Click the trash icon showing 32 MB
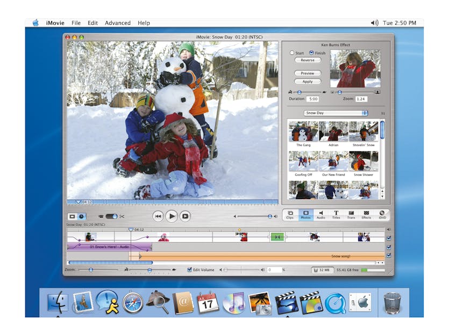Viewport: 449px width, 336px height. pos(320,269)
